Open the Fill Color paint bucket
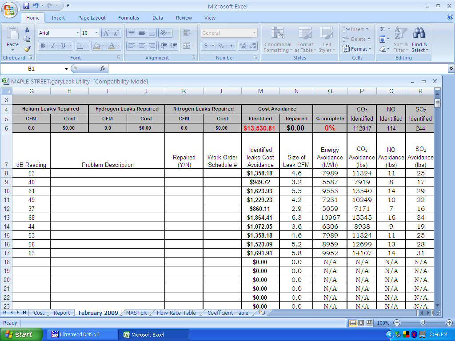Viewport: 455px width, 341px height. tap(97, 46)
